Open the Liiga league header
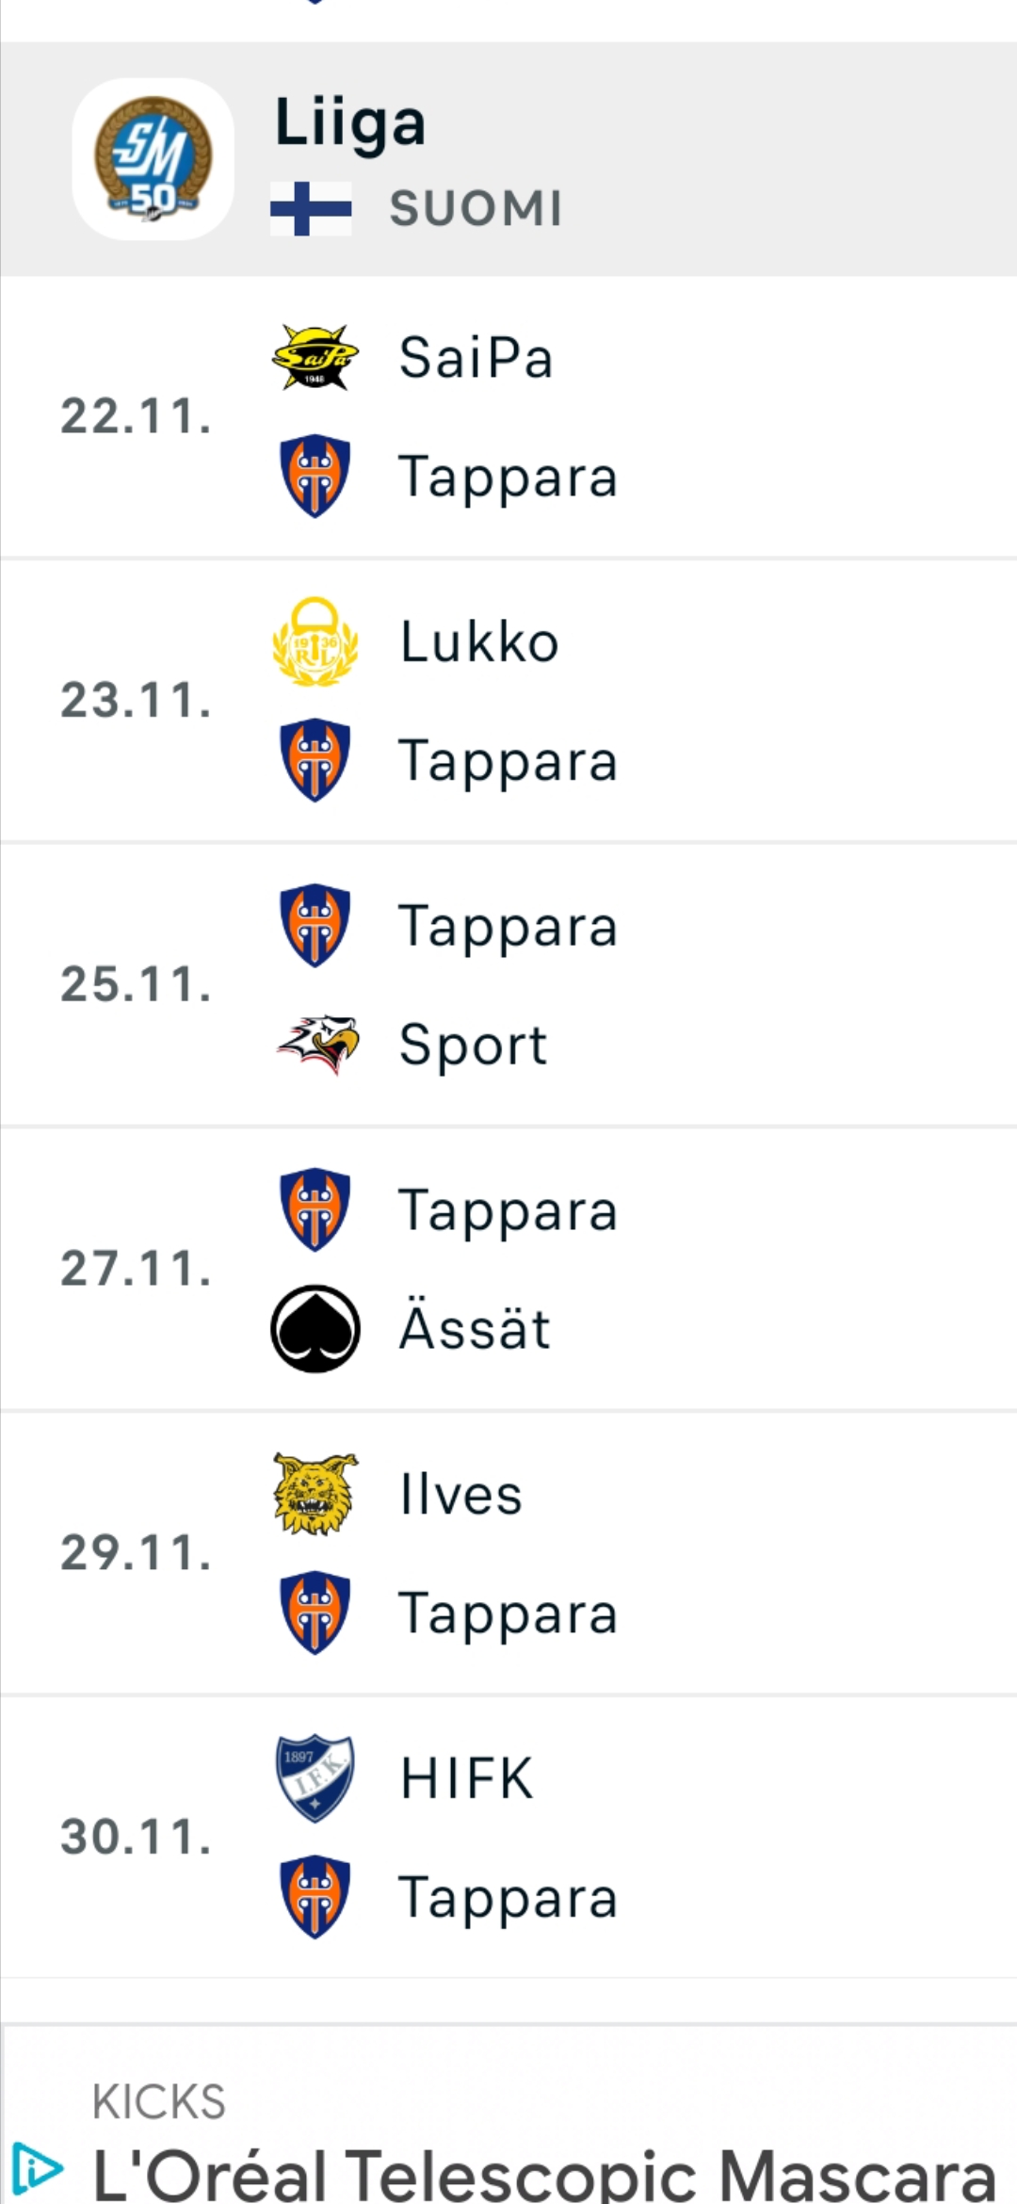Screen dimensions: 1017x2204 click(x=508, y=159)
